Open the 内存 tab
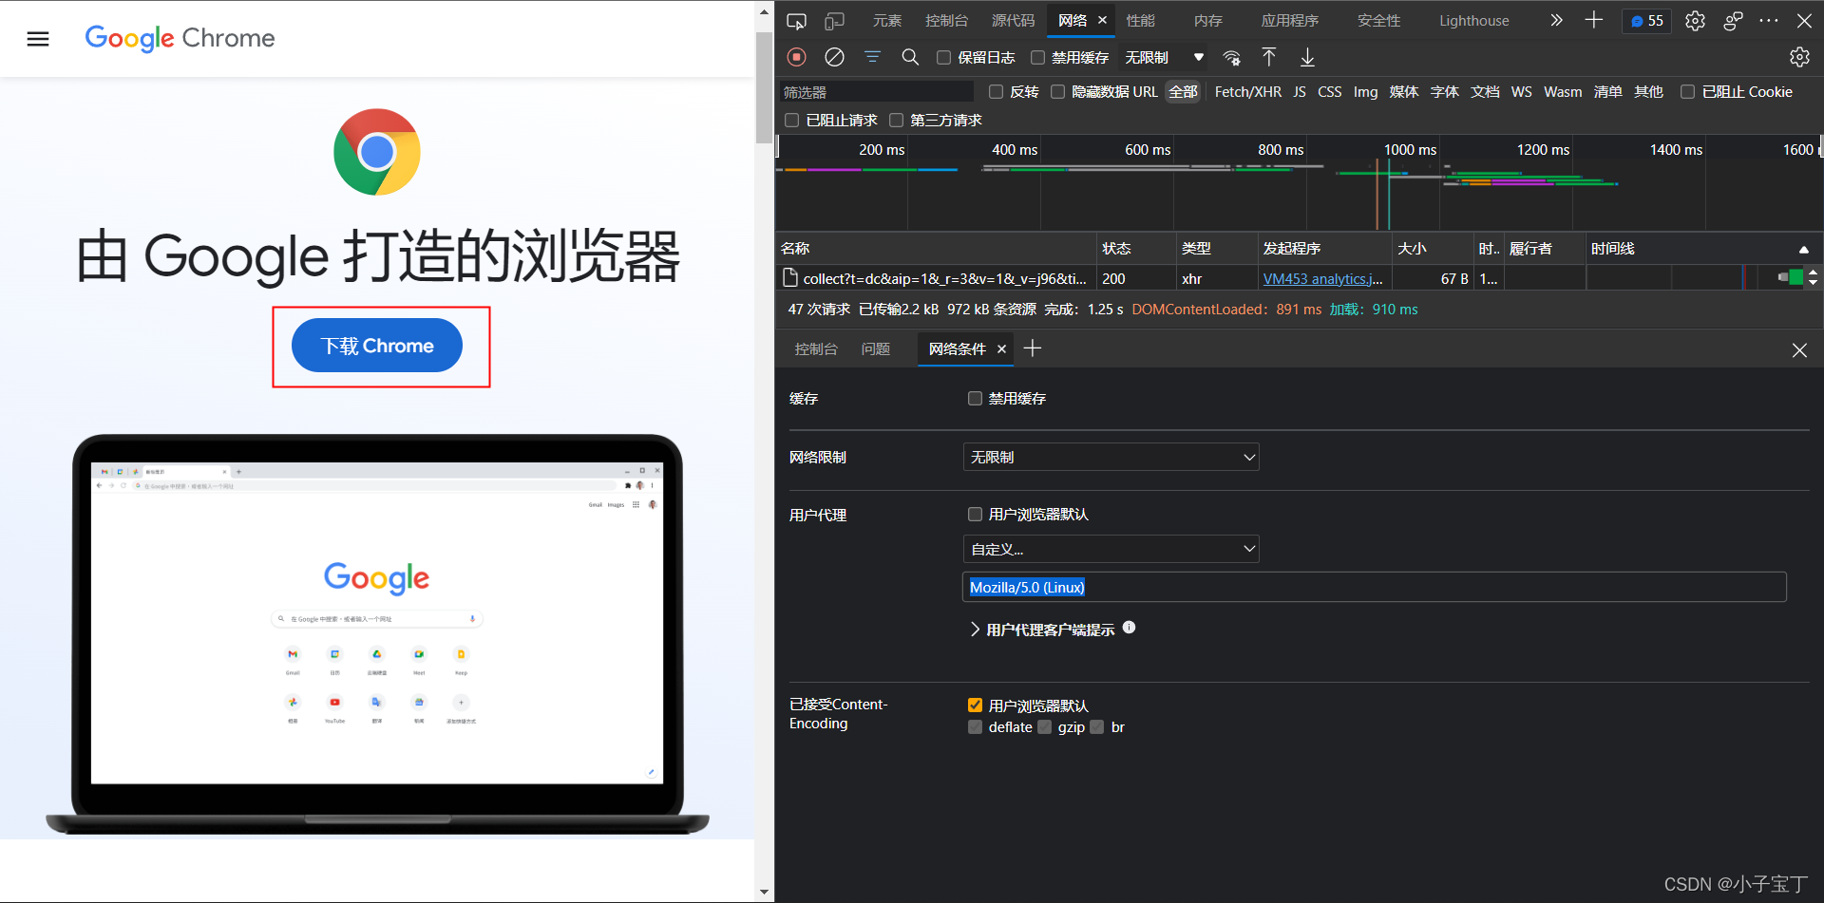The width and height of the screenshot is (1824, 903). point(1207,21)
